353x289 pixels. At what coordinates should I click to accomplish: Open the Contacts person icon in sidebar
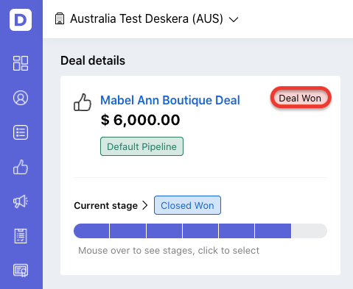point(21,98)
